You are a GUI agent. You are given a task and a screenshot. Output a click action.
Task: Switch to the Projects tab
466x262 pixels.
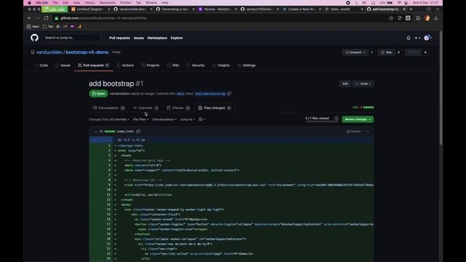[x=151, y=65]
